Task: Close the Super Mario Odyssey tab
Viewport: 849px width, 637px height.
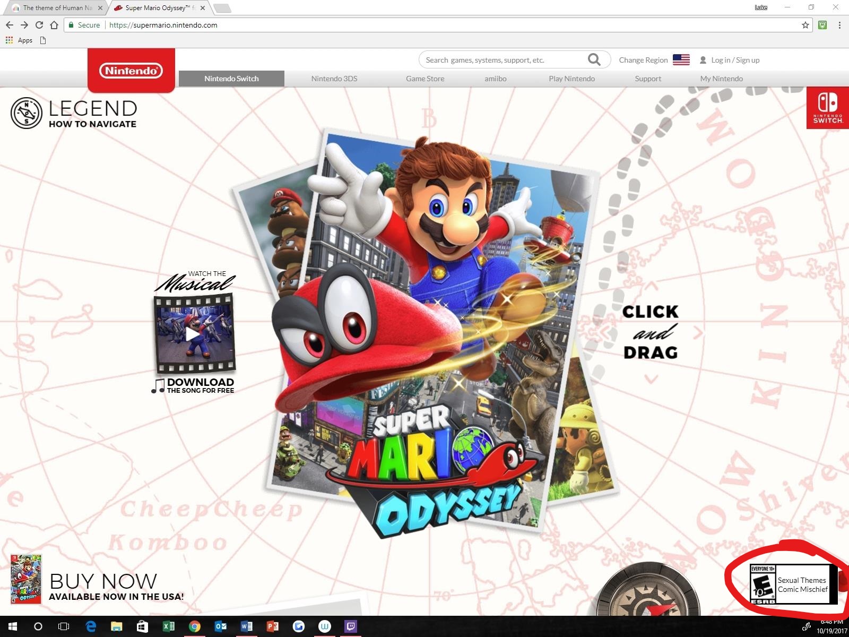Action: (203, 8)
